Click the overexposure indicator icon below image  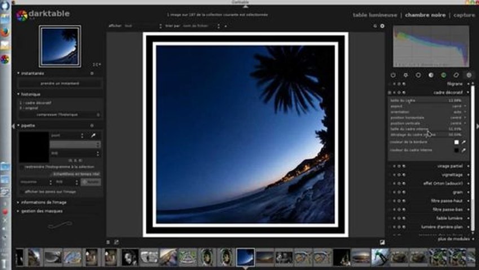pyautogui.click(x=382, y=242)
